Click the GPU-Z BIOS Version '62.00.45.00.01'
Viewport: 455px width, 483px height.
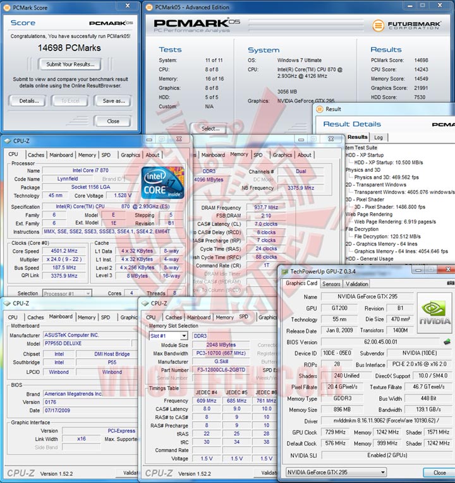click(380, 342)
